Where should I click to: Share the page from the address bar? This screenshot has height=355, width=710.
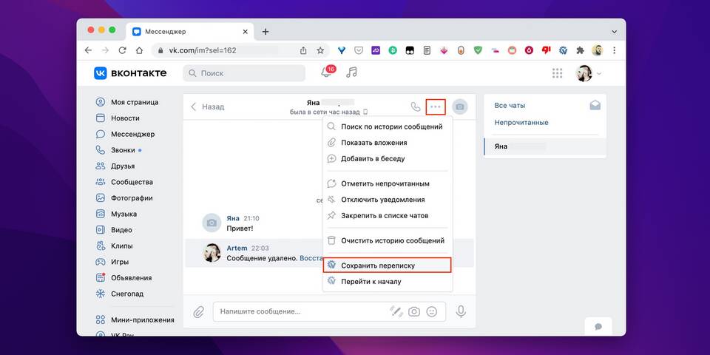coord(303,51)
